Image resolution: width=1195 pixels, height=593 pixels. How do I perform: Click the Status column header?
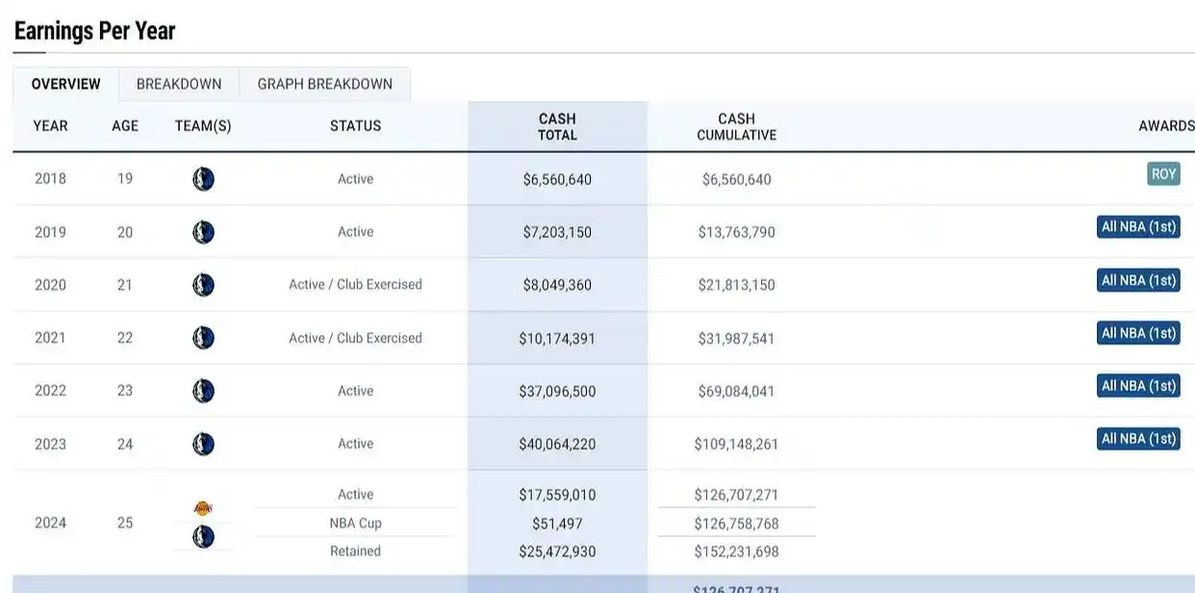pyautogui.click(x=355, y=126)
